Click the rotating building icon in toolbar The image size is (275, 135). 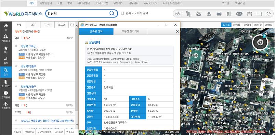click(188, 14)
